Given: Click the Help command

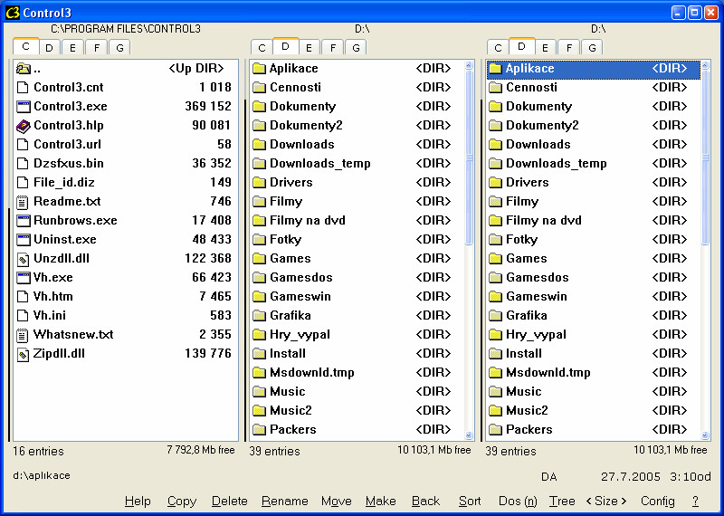Looking at the screenshot, I should (x=138, y=502).
